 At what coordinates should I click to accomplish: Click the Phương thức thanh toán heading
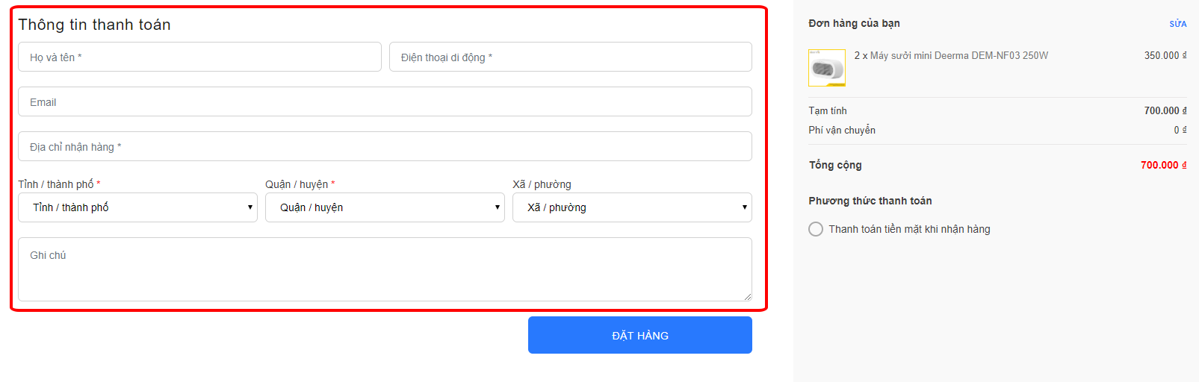pos(870,201)
